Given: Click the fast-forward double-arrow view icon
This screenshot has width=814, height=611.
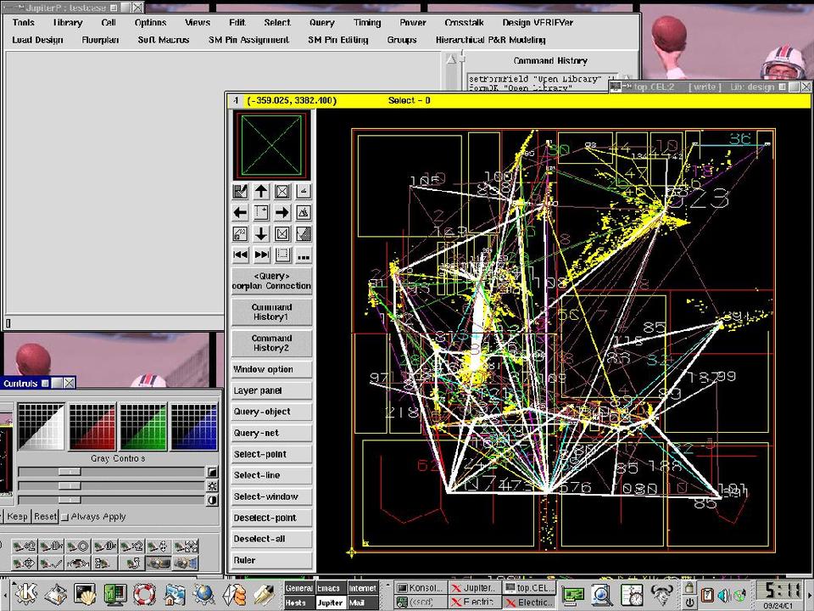Looking at the screenshot, I should click(261, 255).
